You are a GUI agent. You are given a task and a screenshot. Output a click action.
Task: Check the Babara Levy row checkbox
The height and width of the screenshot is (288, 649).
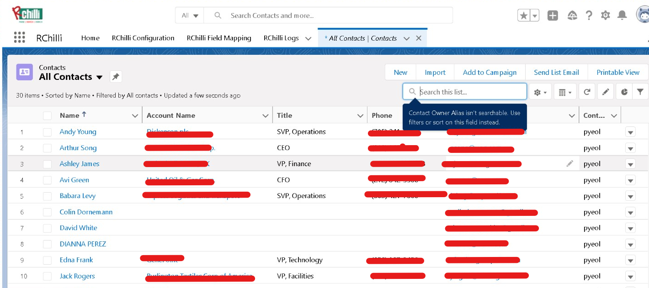coord(48,196)
